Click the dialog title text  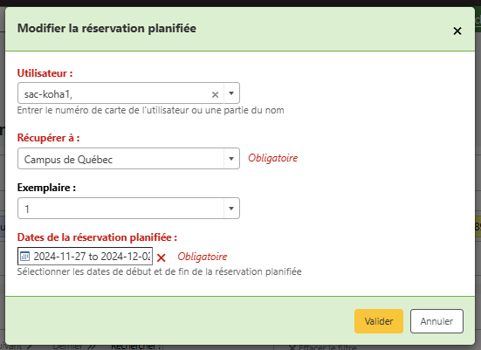click(x=107, y=28)
